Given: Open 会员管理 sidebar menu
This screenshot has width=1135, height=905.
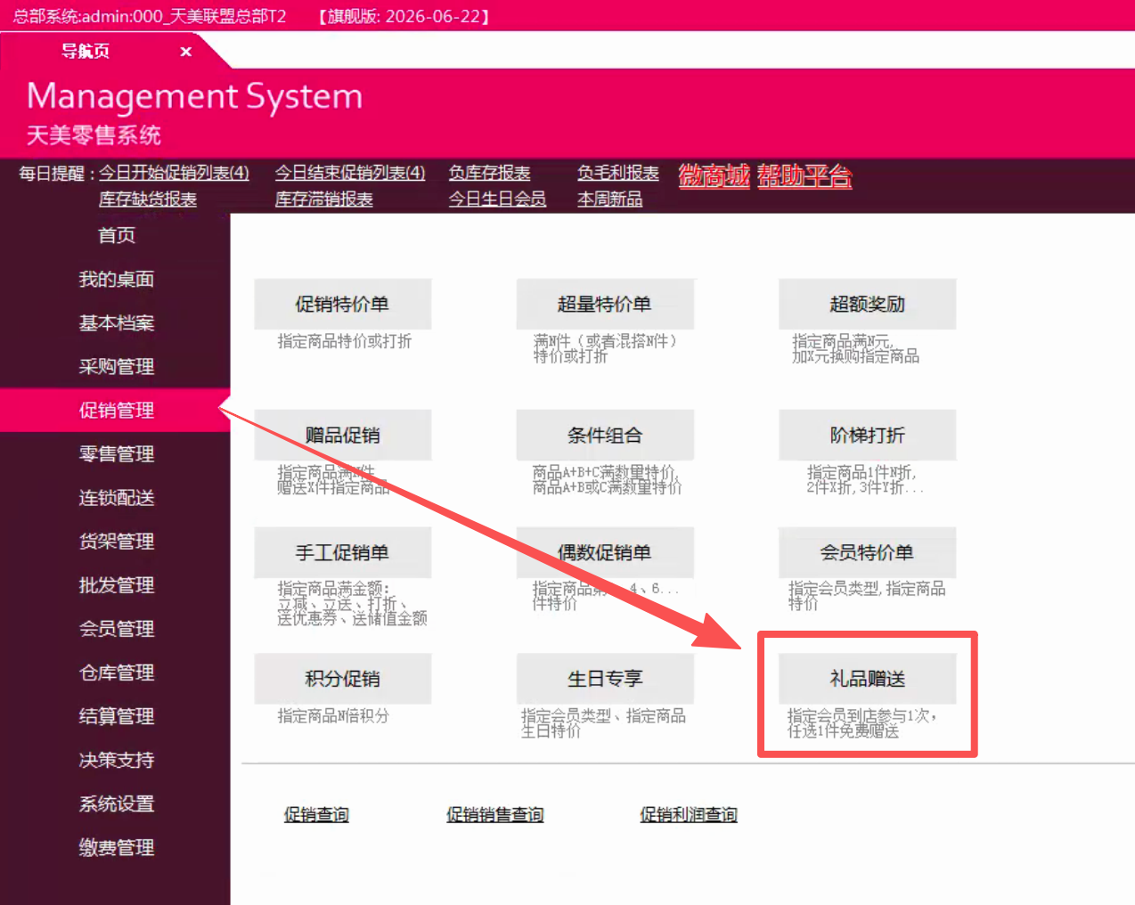Looking at the screenshot, I should point(116,628).
